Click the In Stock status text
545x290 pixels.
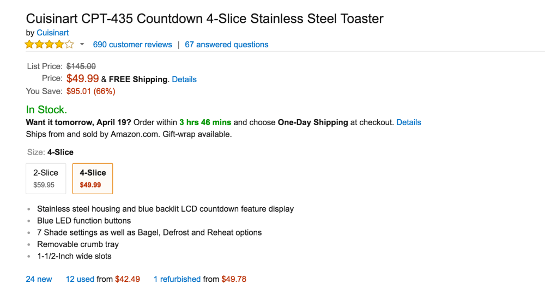(46, 109)
